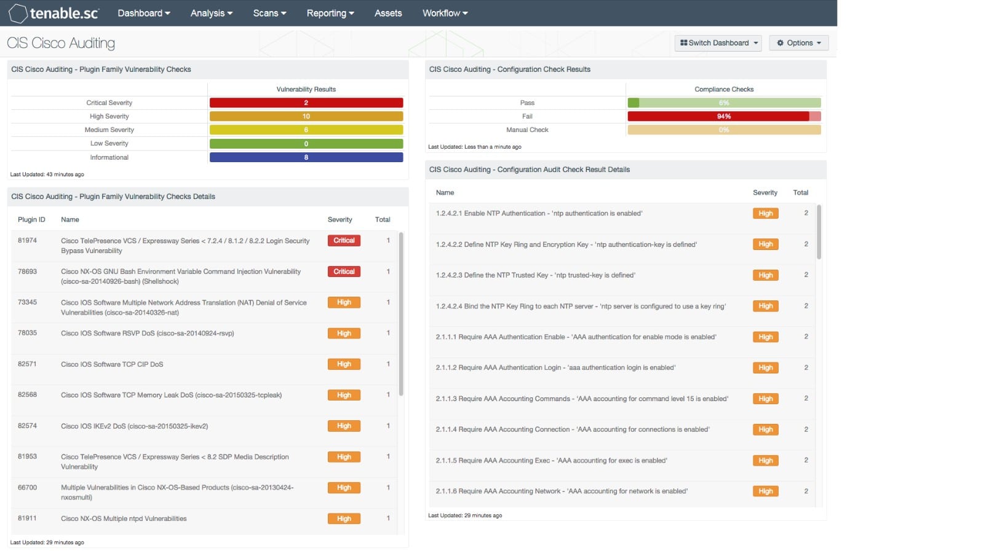This screenshot has height=551, width=981.
Task: Click High badge for 2.1.1.6 Accounting Network
Action: pos(766,491)
